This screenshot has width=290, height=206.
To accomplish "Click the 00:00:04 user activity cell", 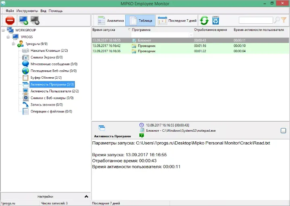I will 240,51.
